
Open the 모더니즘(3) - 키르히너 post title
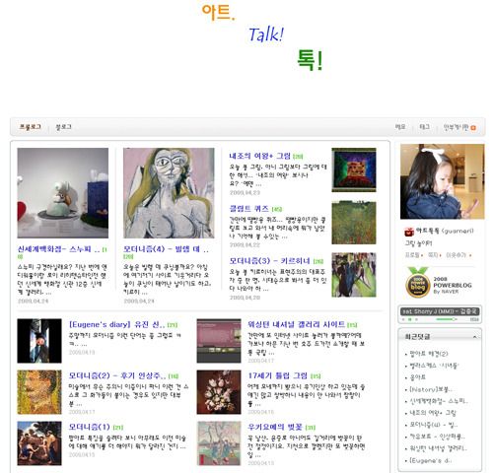pyautogui.click(x=269, y=261)
